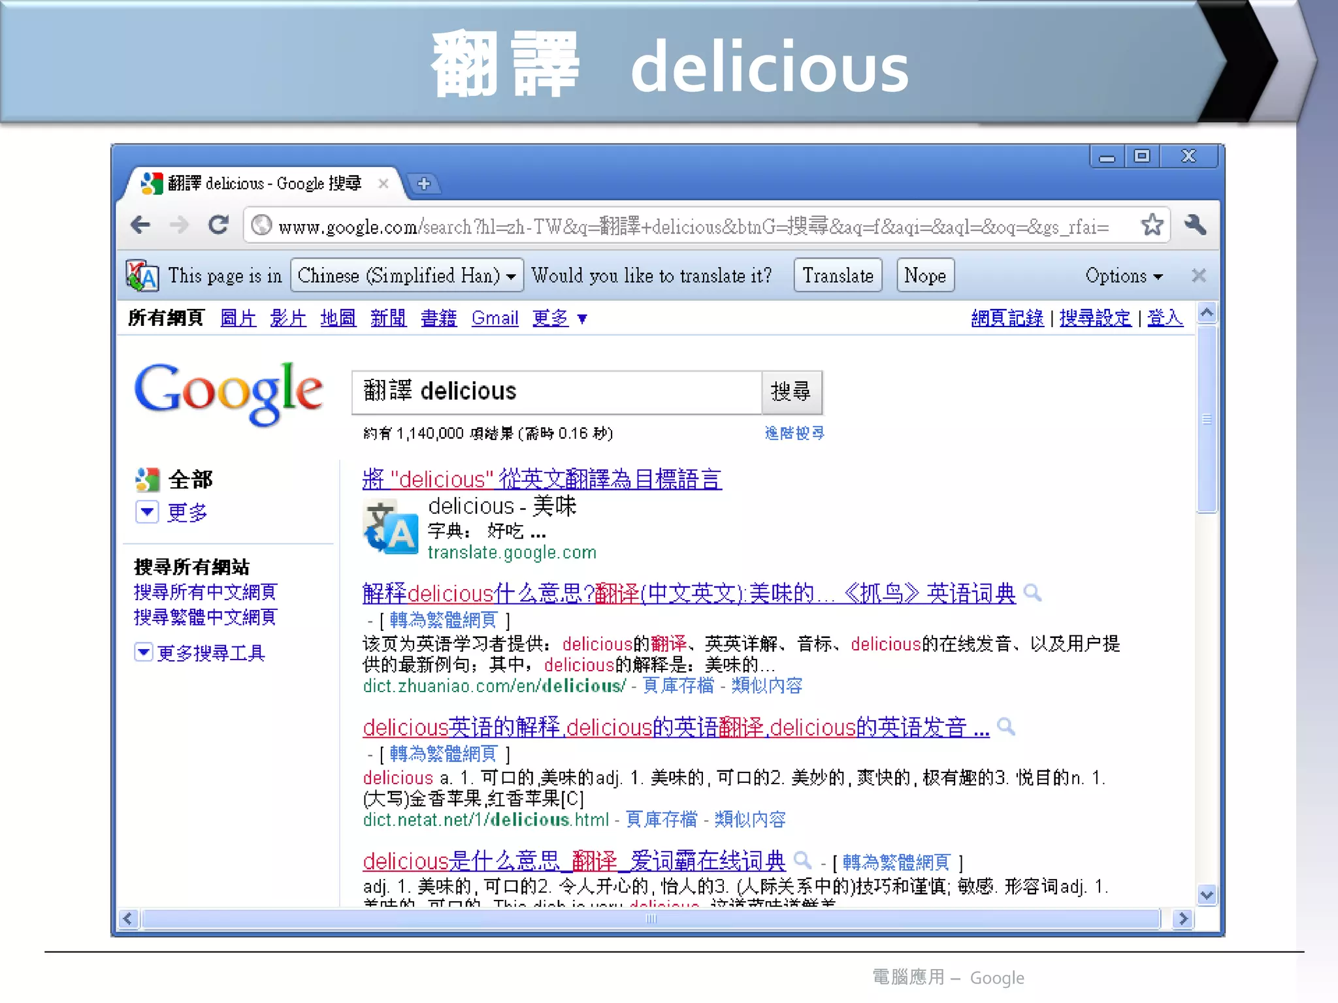The height and width of the screenshot is (1003, 1338).
Task: Click the horizontal scrollbar thumb
Action: (651, 919)
